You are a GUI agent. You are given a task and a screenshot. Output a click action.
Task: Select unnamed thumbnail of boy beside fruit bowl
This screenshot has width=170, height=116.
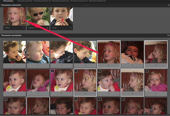[85, 52]
